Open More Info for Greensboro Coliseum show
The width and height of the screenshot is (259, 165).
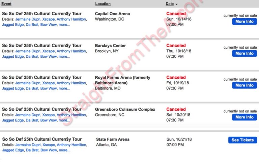(244, 117)
